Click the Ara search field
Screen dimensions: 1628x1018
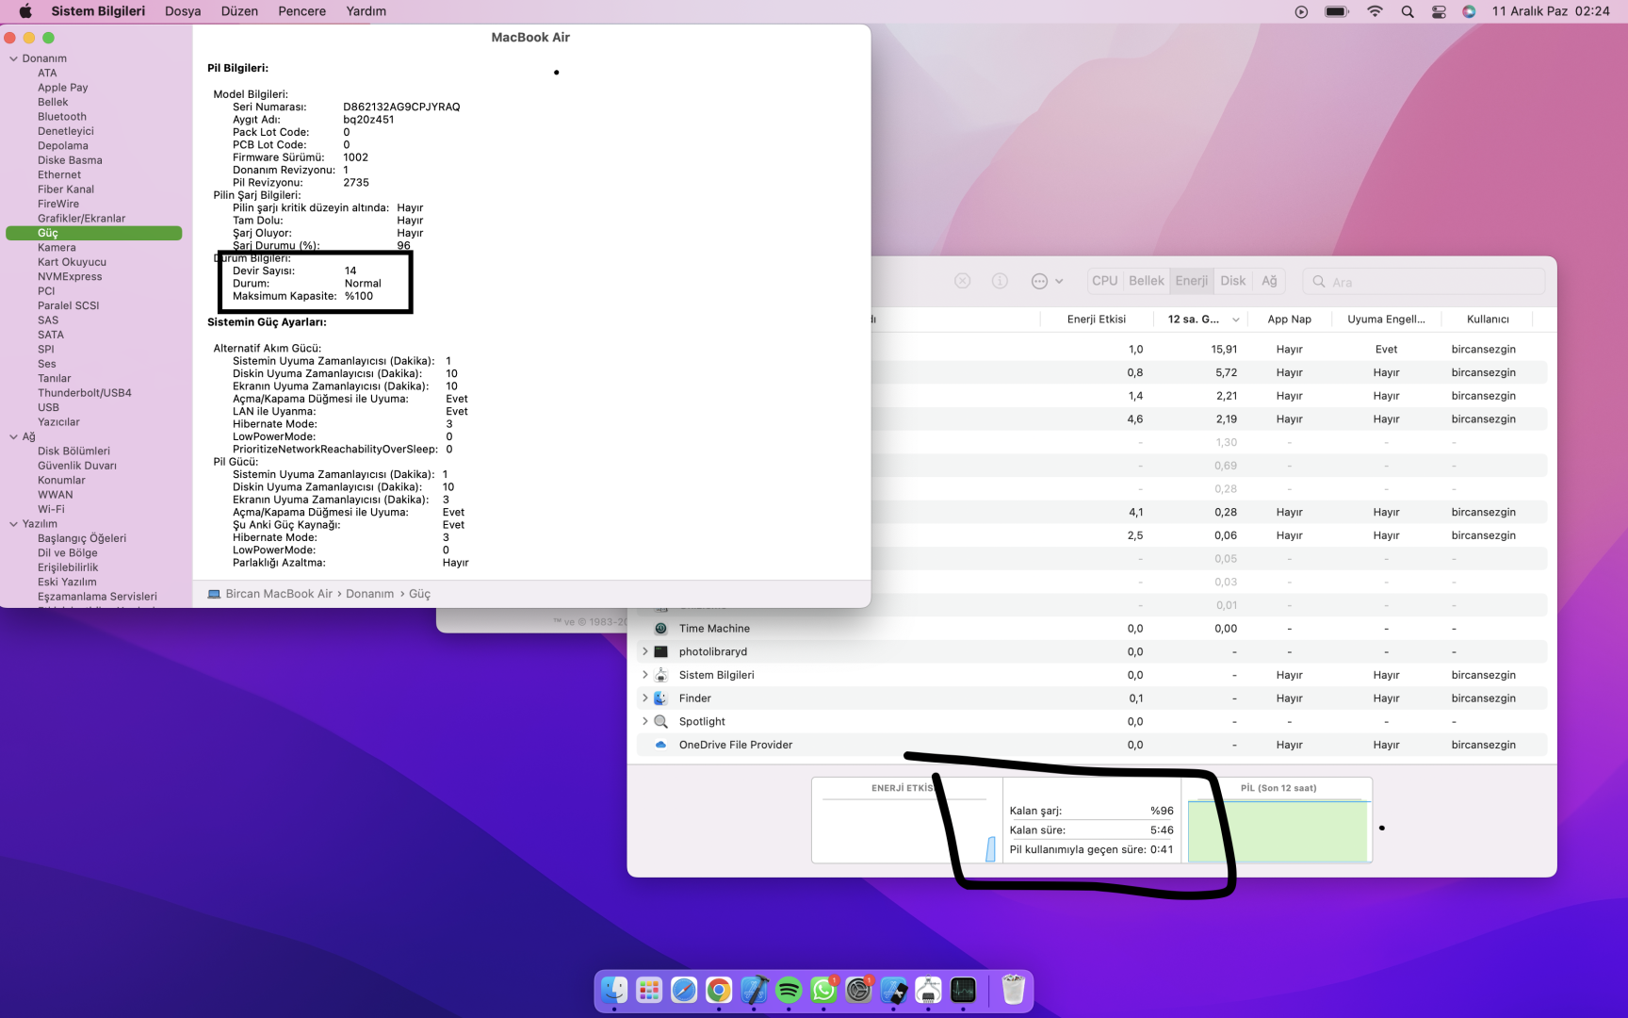[1424, 281]
